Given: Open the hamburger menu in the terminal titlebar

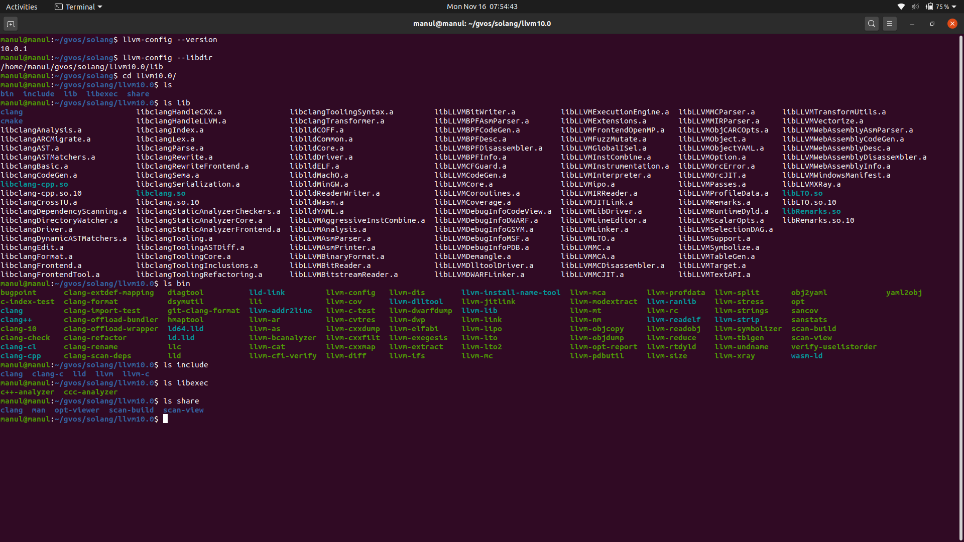Looking at the screenshot, I should click(890, 23).
